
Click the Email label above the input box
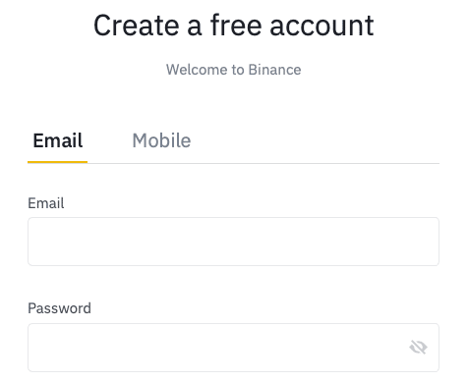click(46, 203)
